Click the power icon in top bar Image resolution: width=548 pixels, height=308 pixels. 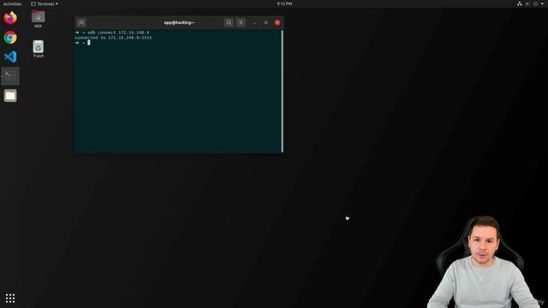(535, 3)
